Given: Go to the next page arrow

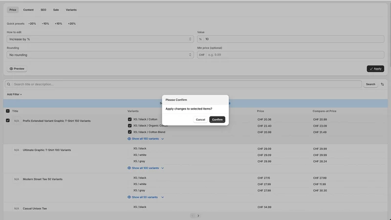Looking at the screenshot, I should pyautogui.click(x=198, y=216).
